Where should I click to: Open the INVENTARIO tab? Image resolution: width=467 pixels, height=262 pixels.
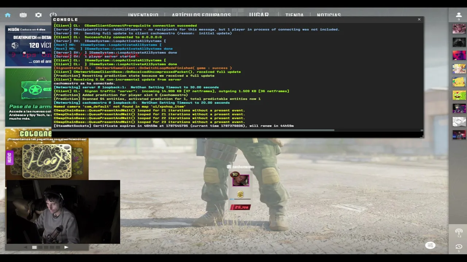143,15
